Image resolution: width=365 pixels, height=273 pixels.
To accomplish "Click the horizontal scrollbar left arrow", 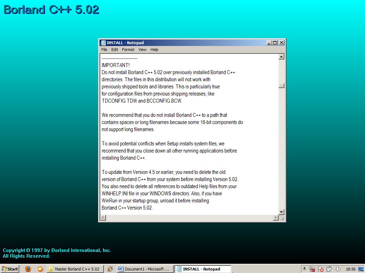I will coord(103,218).
